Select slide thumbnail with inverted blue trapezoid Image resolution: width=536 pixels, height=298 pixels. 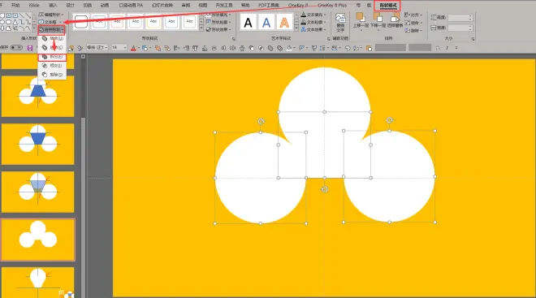click(37, 144)
